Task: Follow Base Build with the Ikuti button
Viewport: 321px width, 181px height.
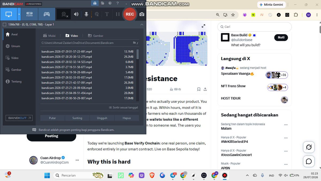Action: 281,37
